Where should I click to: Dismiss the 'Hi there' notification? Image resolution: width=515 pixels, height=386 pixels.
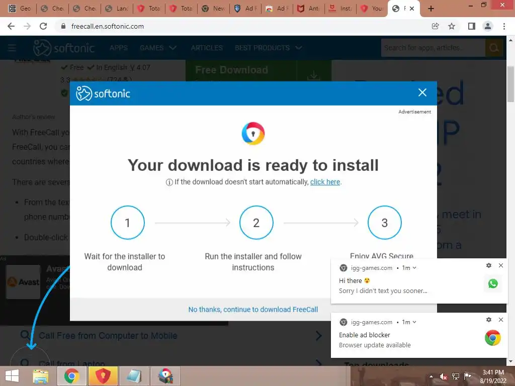[501, 265]
